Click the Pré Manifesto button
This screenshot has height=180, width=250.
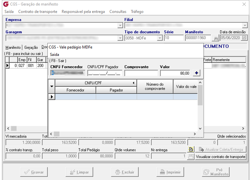coord(216,172)
